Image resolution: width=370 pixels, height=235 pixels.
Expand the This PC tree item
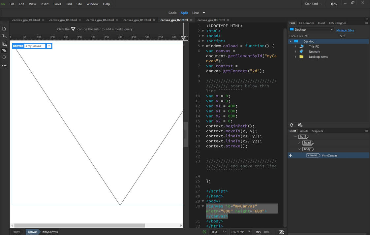(x=295, y=47)
